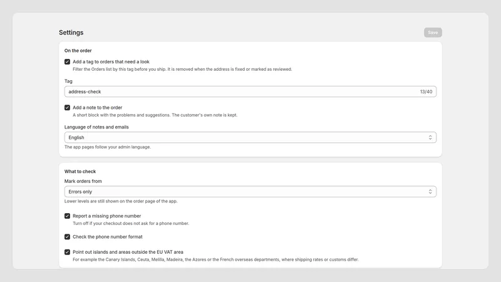Viewport: 501px width, 282px height.
Task: Click 'A short block with the problems' description
Action: tap(155, 115)
